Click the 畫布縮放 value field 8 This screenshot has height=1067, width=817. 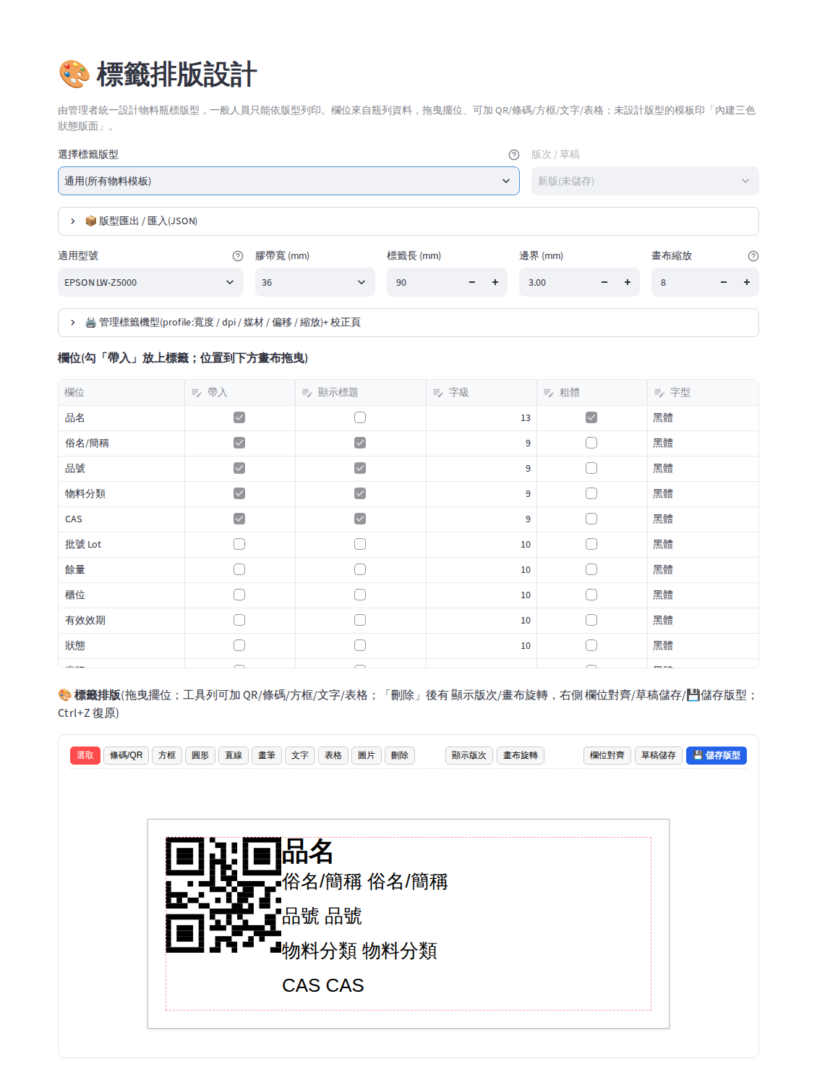(683, 282)
